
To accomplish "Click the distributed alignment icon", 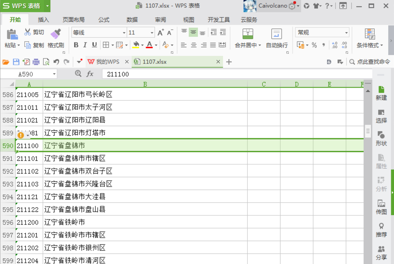I will coord(222,45).
